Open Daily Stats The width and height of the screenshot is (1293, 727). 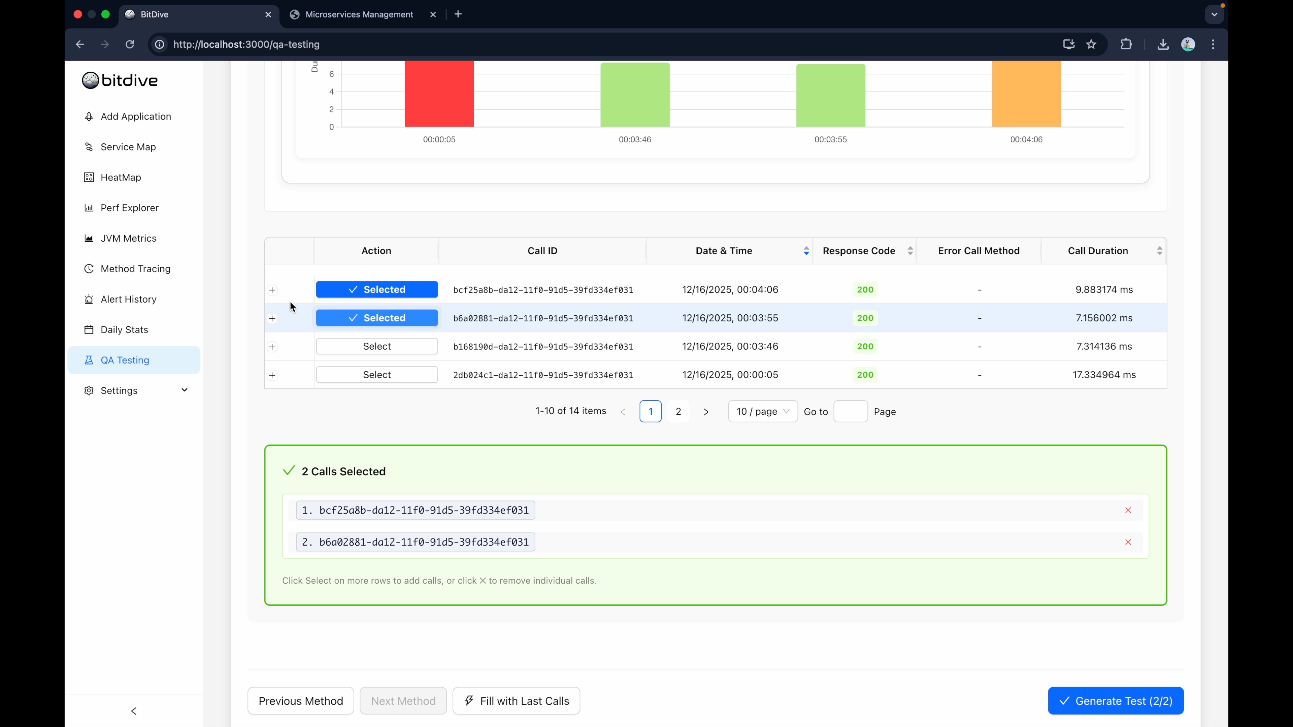124,329
